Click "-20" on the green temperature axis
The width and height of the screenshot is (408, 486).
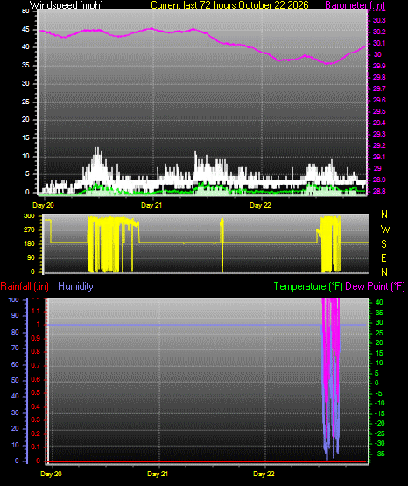click(x=379, y=423)
